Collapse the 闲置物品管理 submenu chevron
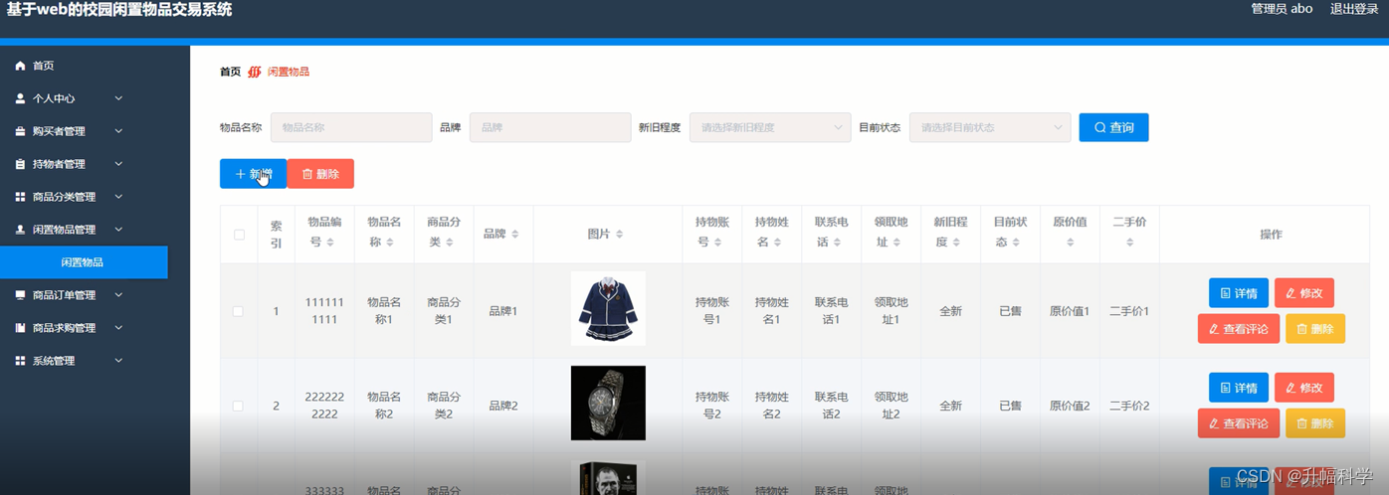This screenshot has height=495, width=1389. pyautogui.click(x=118, y=230)
